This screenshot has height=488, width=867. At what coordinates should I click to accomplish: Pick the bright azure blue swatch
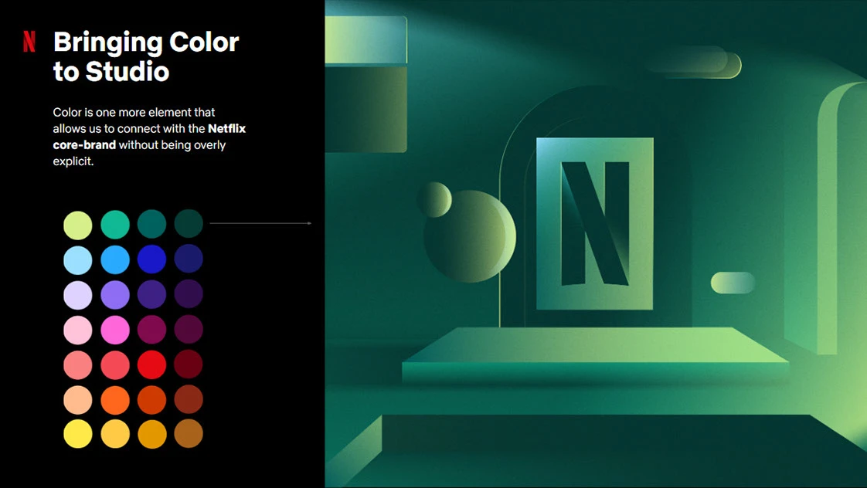point(115,259)
